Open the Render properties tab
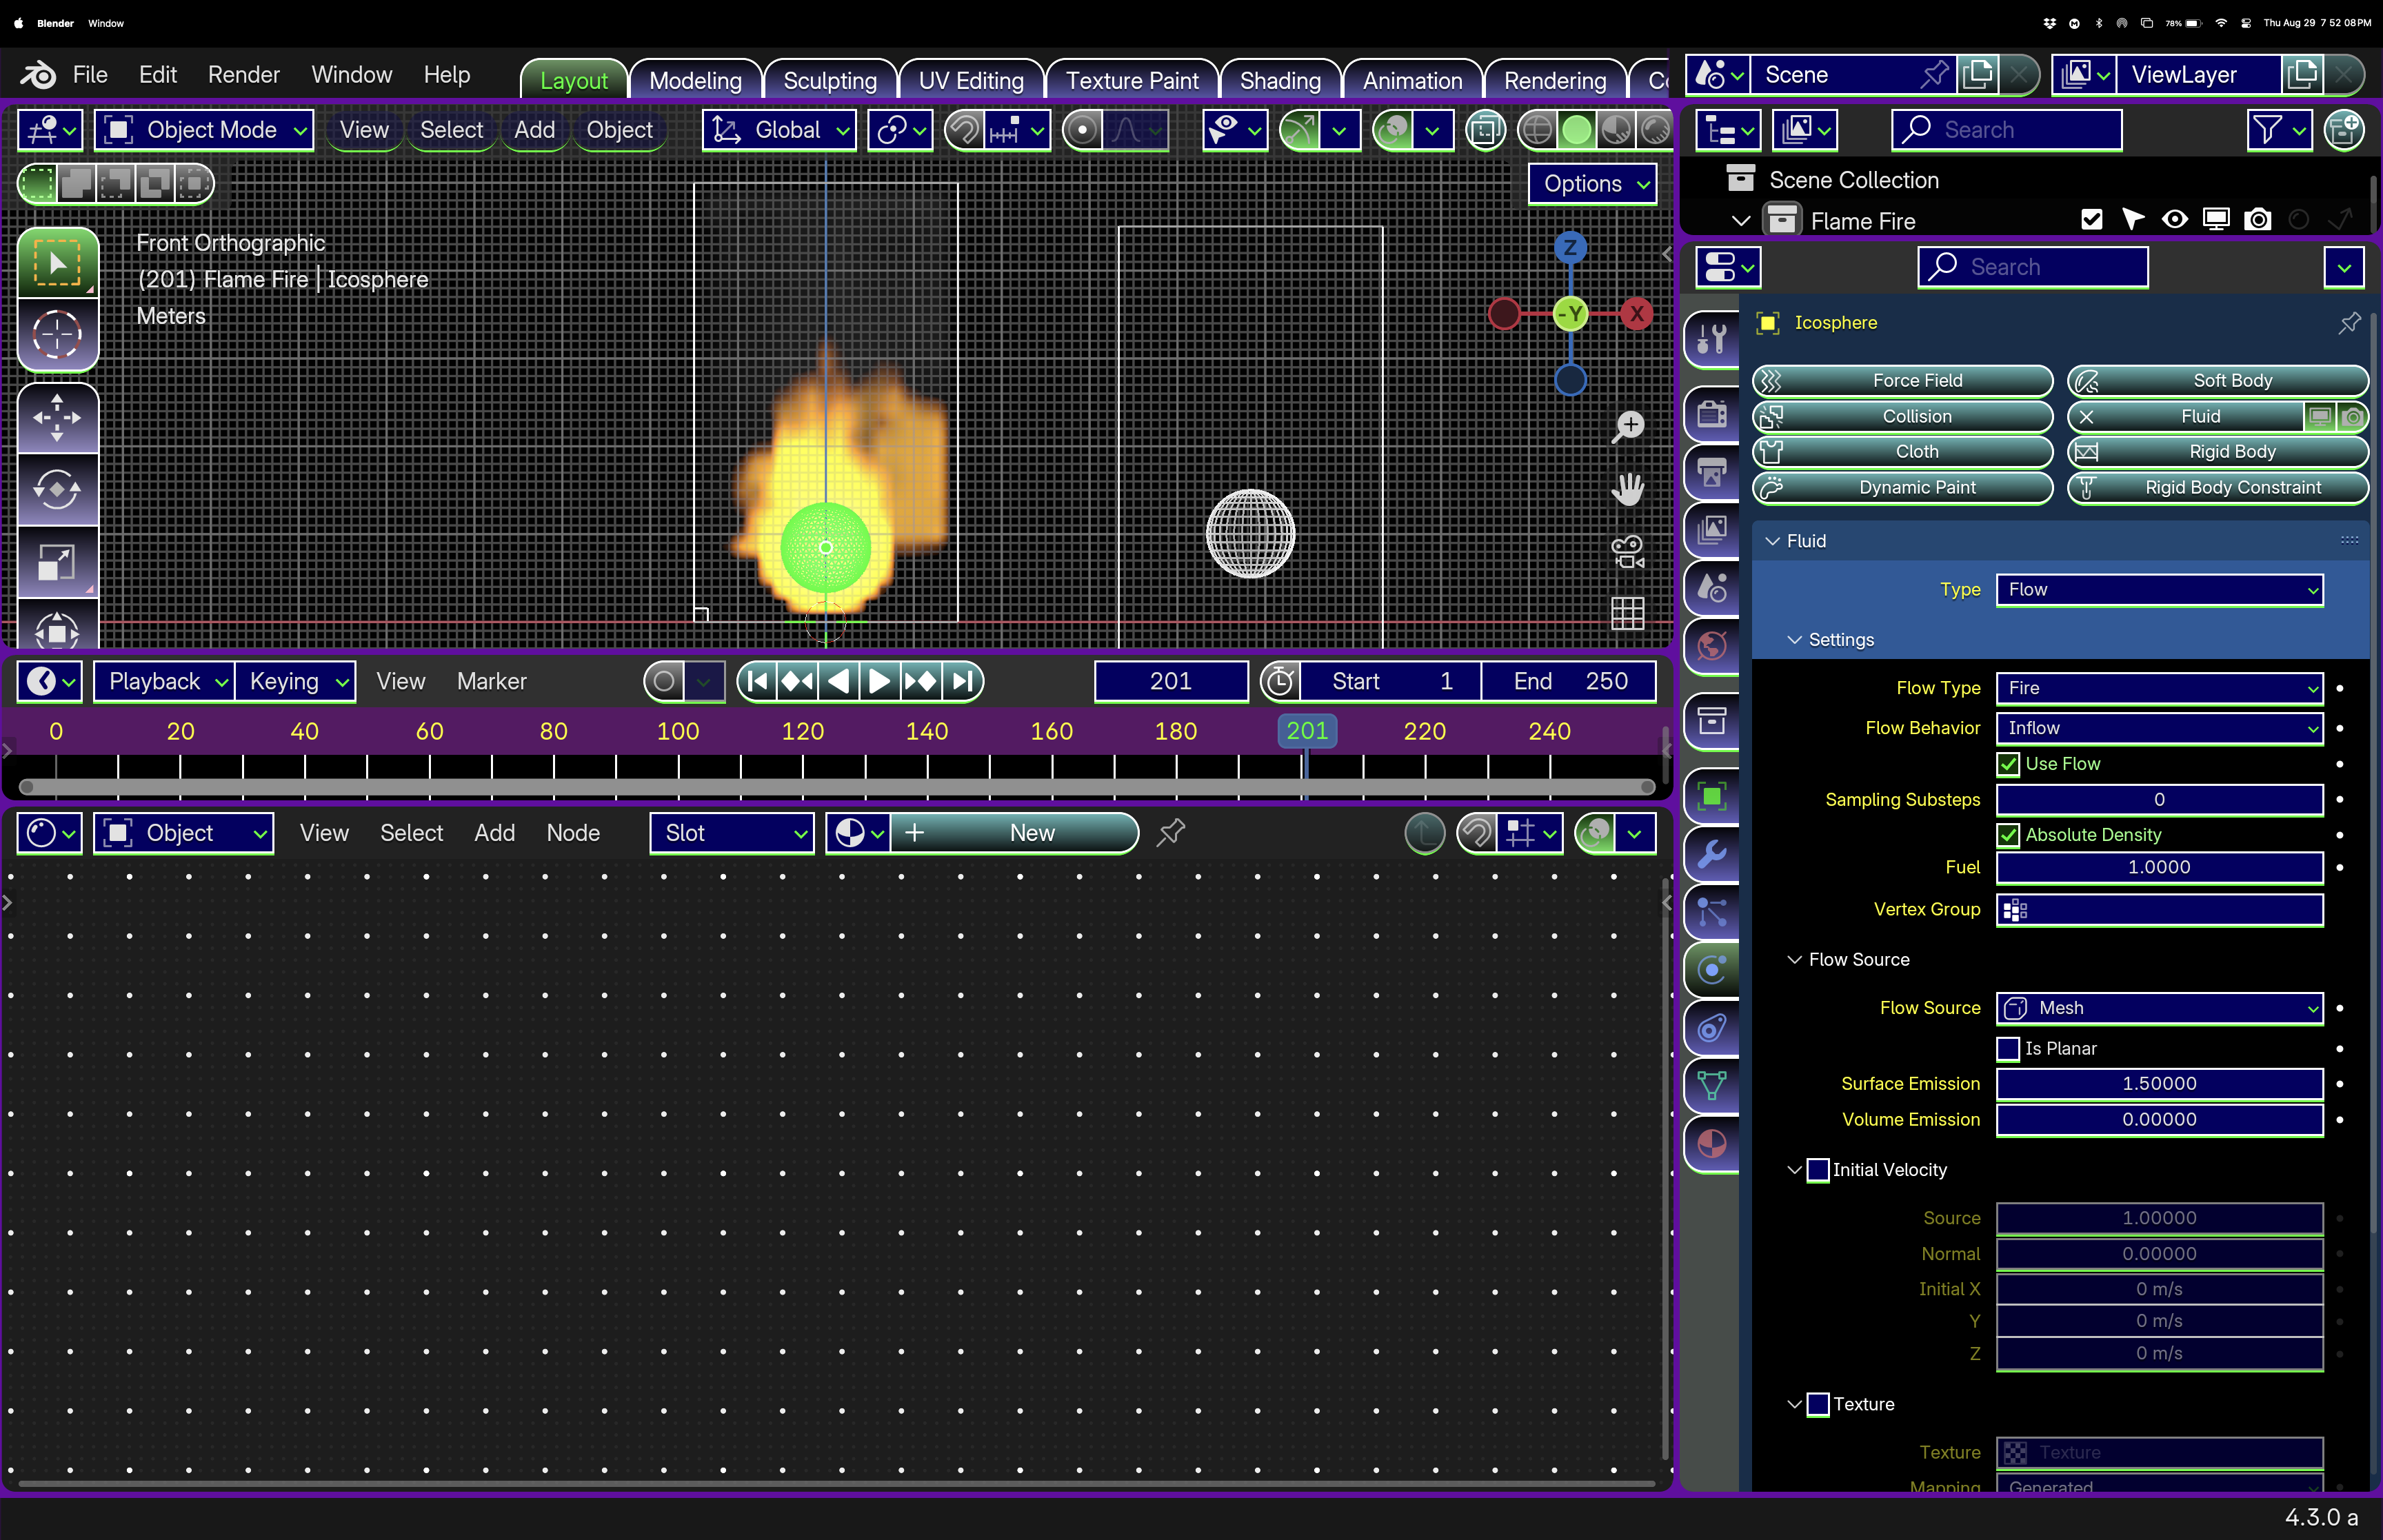2383x1540 pixels. [1712, 413]
